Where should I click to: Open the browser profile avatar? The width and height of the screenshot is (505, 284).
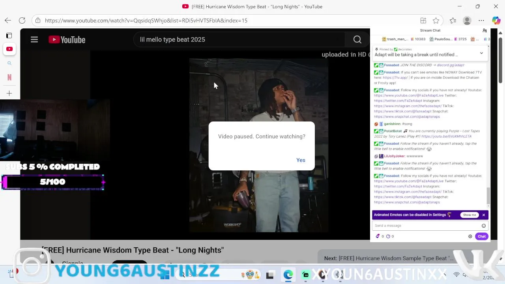pos(467,21)
